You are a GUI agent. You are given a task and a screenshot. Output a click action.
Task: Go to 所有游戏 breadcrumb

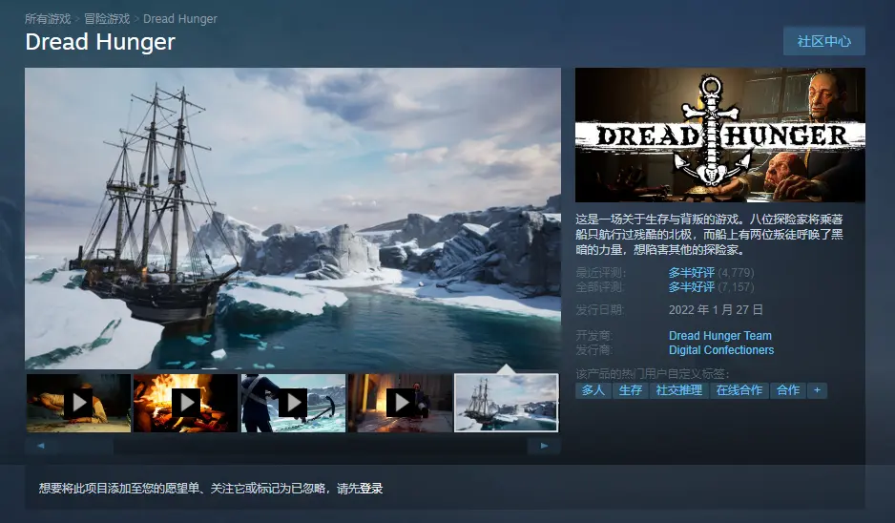click(x=48, y=19)
